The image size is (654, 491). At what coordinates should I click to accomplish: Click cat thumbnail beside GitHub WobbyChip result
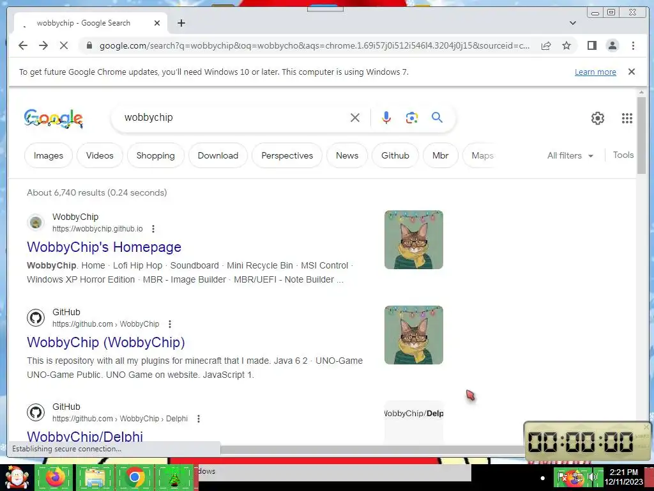tap(414, 335)
